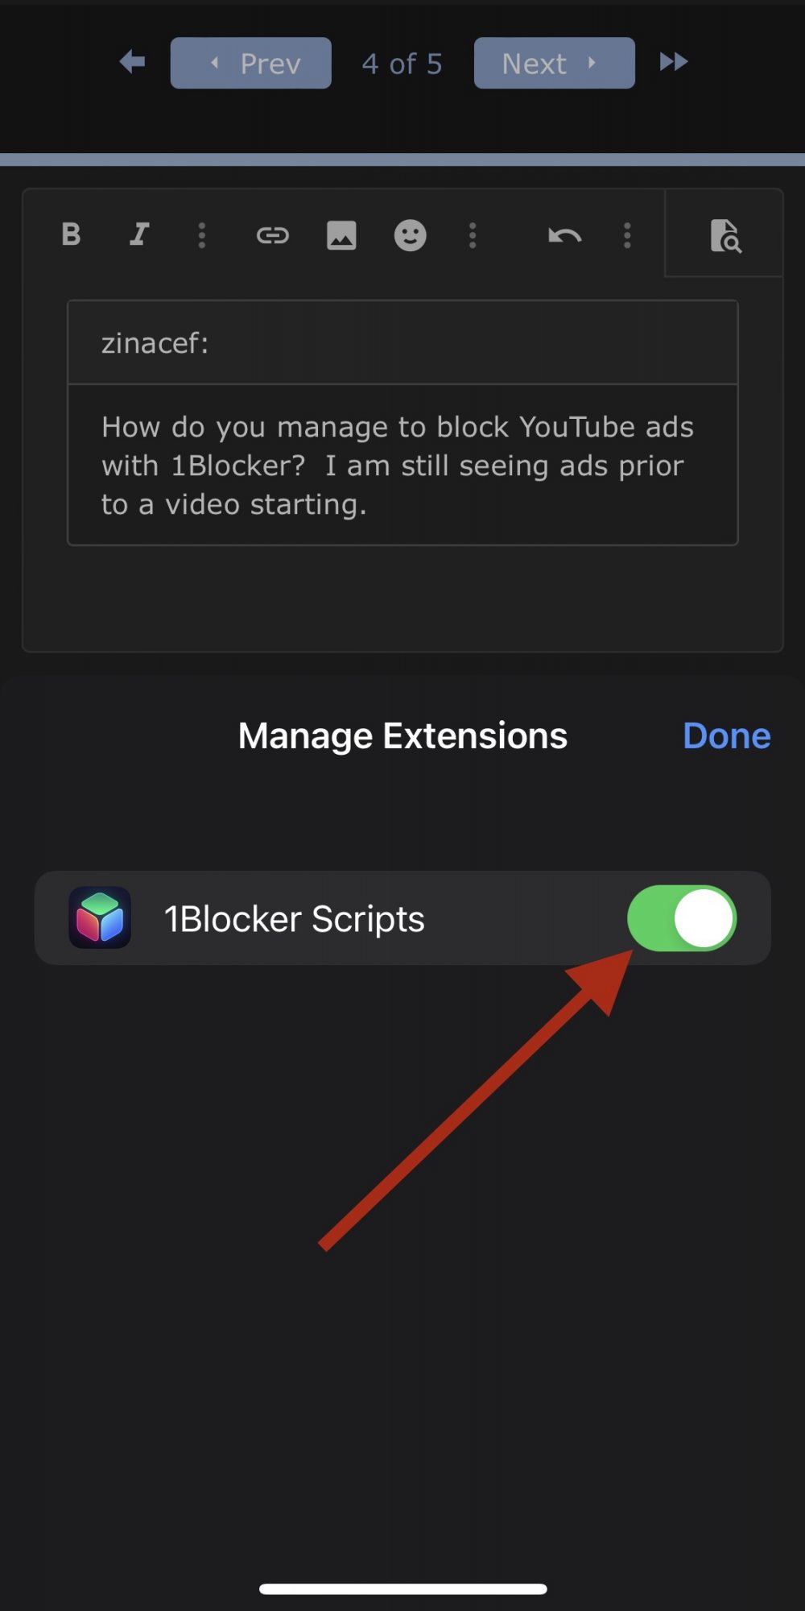Toggle italic formatting in editor toolbar
This screenshot has height=1611, width=805.
(140, 234)
